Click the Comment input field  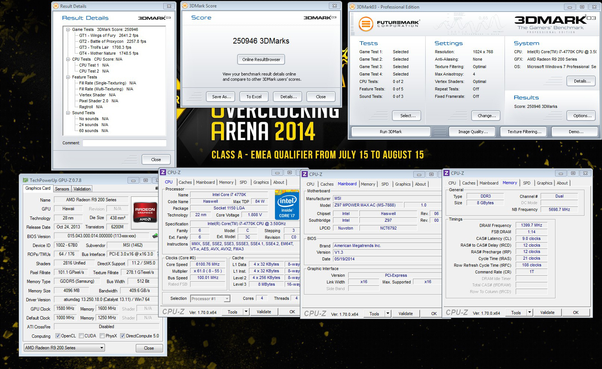[124, 143]
